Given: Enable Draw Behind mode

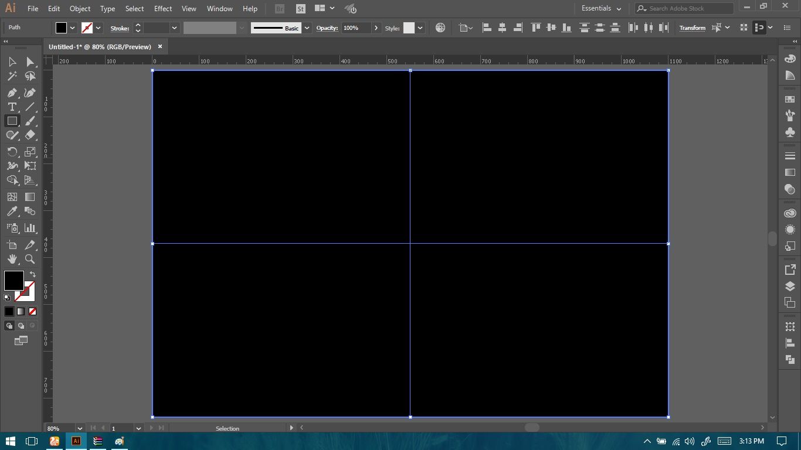Looking at the screenshot, I should 21,326.
